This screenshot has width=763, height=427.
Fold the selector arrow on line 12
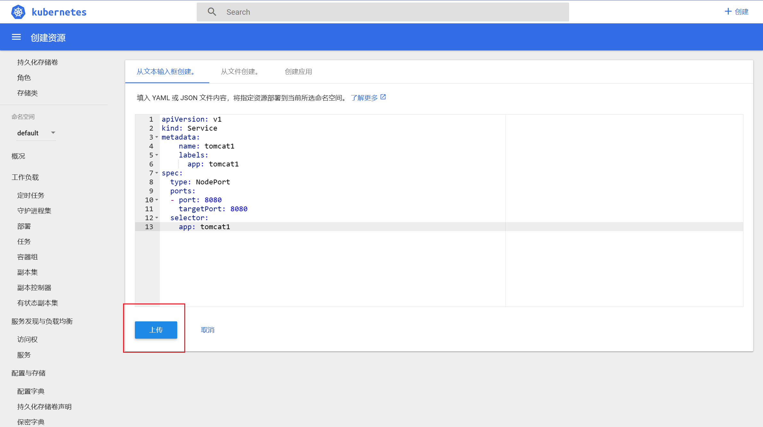pos(157,218)
